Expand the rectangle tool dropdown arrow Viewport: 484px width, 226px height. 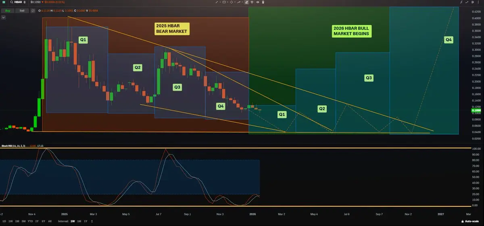click(x=227, y=2)
